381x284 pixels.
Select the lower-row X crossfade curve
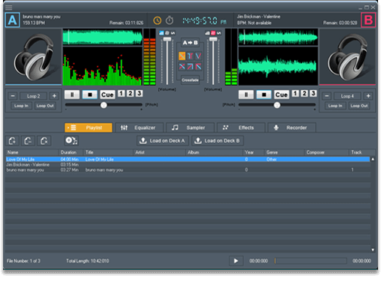(182, 66)
